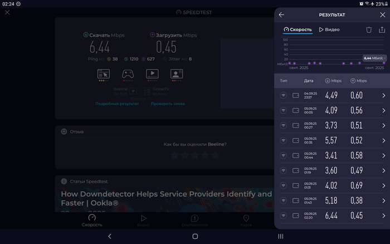Tap the video conferencing experience icon

point(177,74)
